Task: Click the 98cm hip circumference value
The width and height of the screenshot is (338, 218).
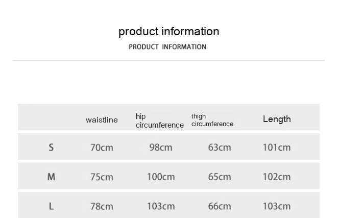Action: [x=161, y=148]
